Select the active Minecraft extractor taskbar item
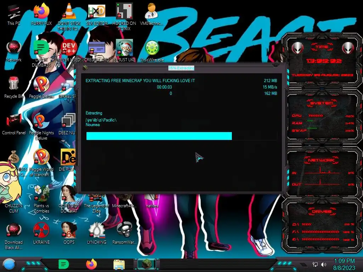The image size is (363, 272). point(146,264)
